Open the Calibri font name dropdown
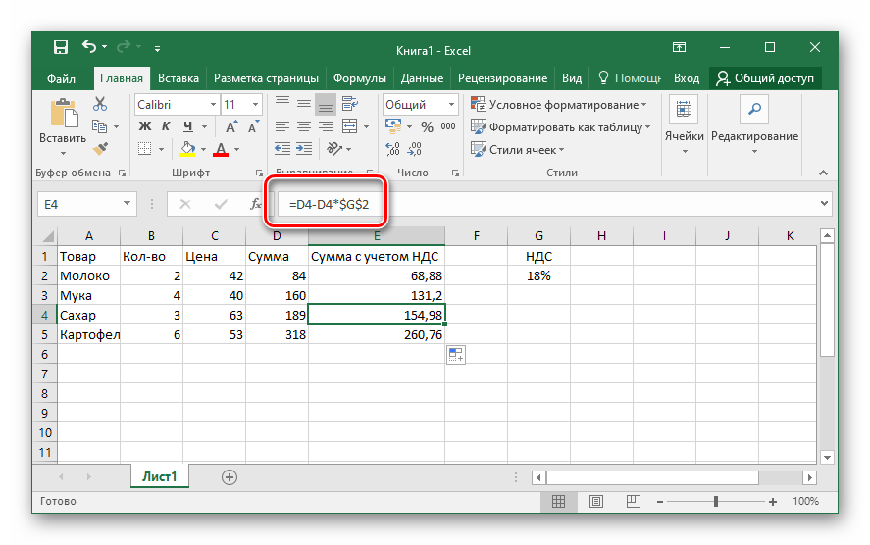Viewport: 870px width, 545px height. point(213,105)
